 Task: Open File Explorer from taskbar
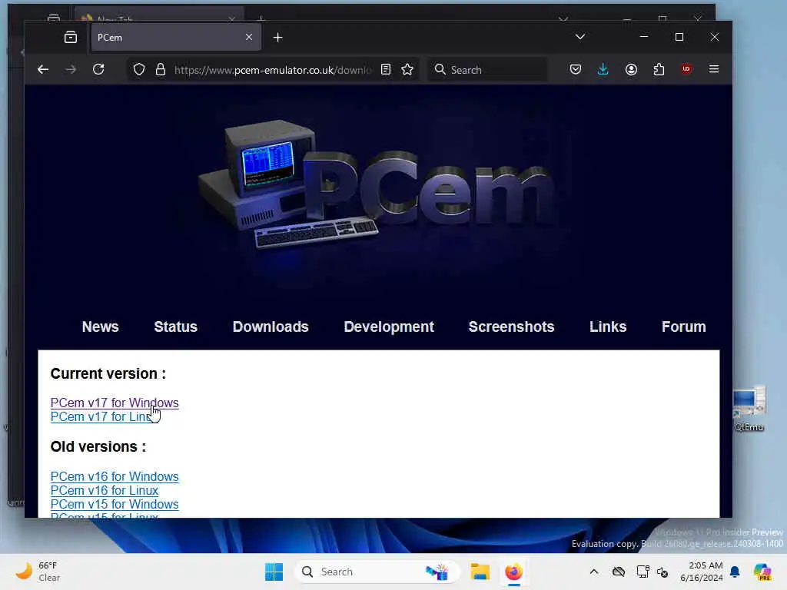(x=480, y=572)
